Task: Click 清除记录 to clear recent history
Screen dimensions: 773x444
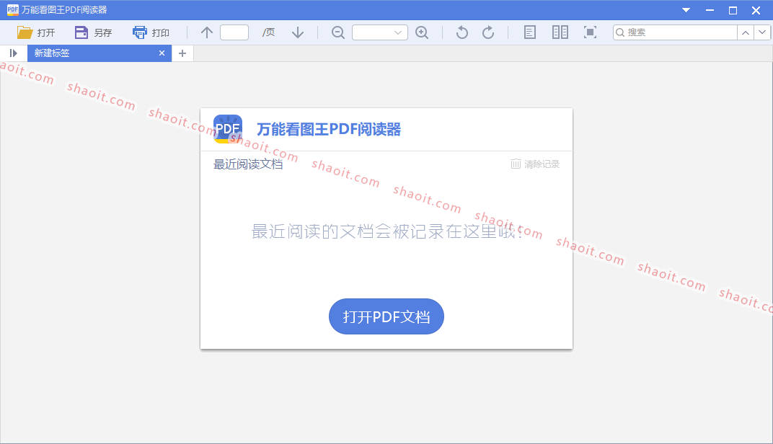Action: point(535,164)
